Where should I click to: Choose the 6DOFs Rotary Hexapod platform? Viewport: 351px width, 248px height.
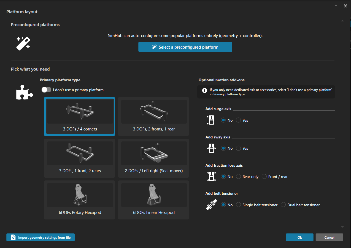tap(80, 200)
